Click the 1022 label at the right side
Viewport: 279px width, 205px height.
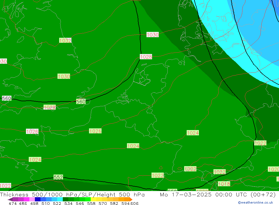260,143
